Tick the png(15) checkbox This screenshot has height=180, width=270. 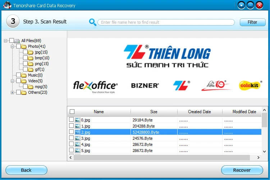coord(25,63)
